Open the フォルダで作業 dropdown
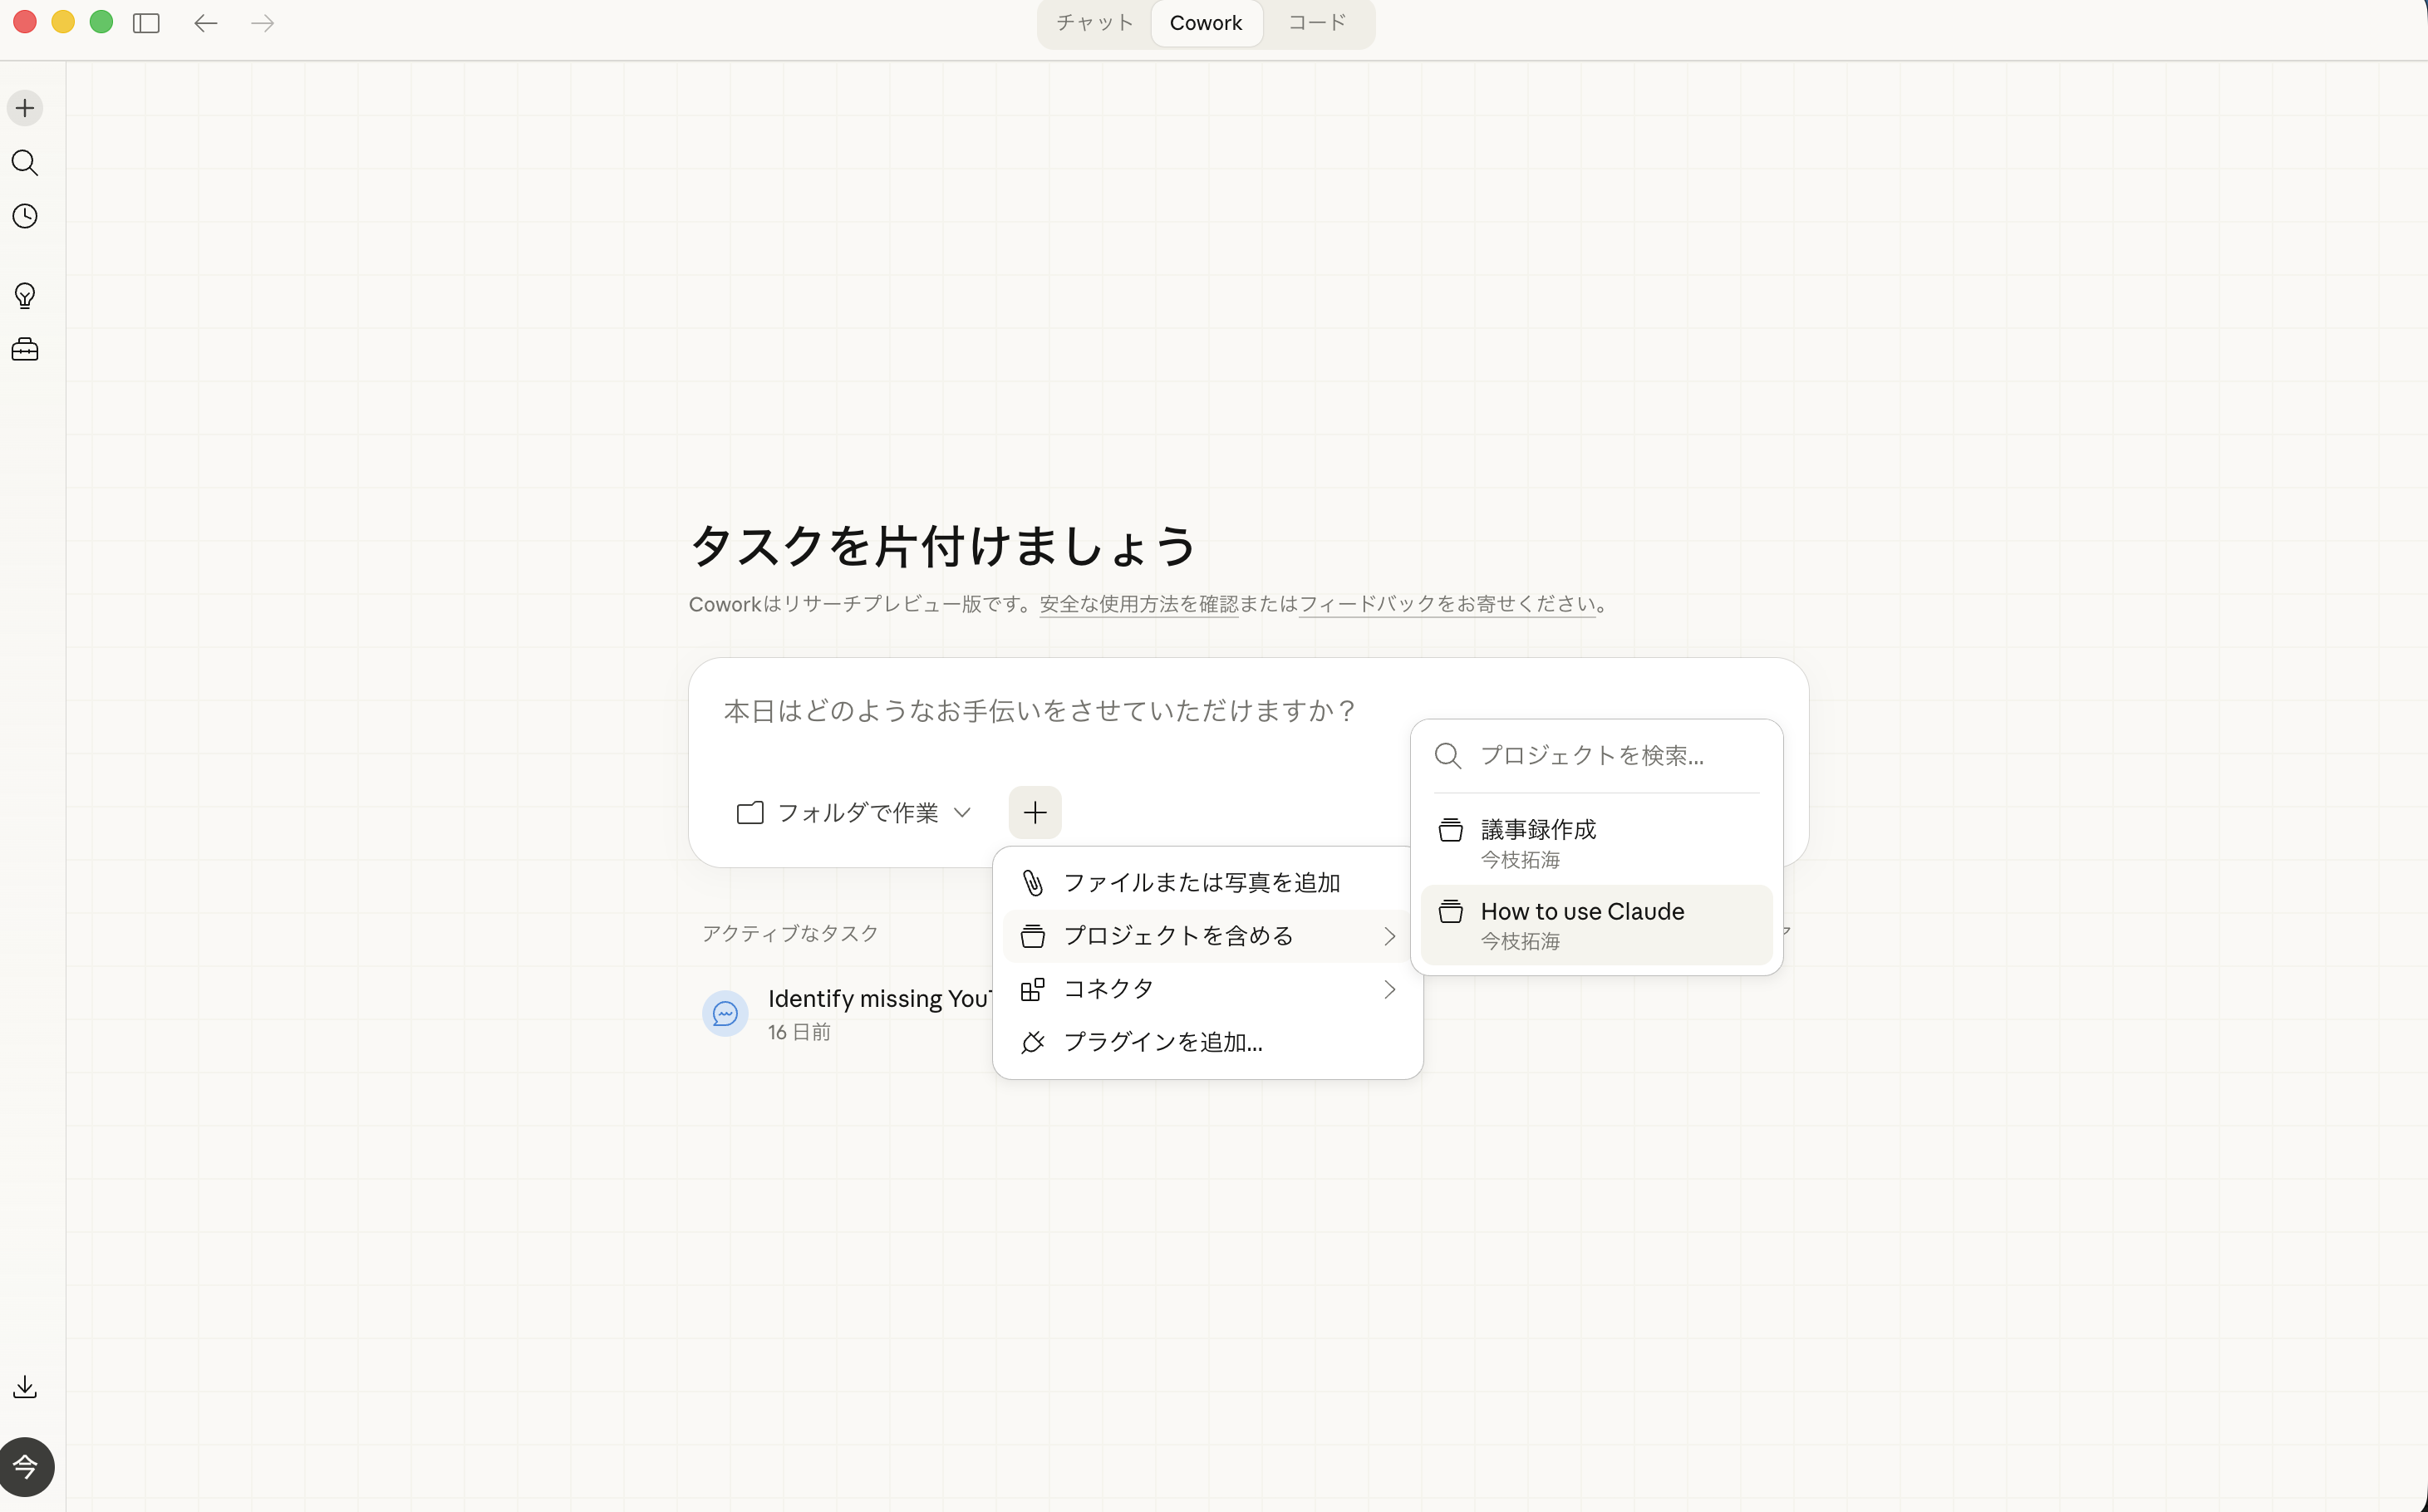2428x1512 pixels. (853, 812)
